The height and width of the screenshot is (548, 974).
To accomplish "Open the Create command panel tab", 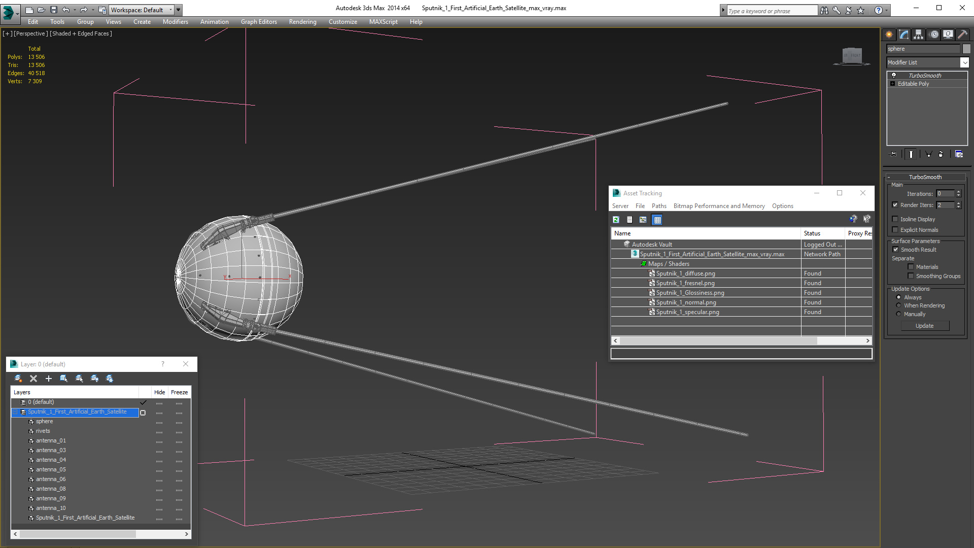I will 889,35.
